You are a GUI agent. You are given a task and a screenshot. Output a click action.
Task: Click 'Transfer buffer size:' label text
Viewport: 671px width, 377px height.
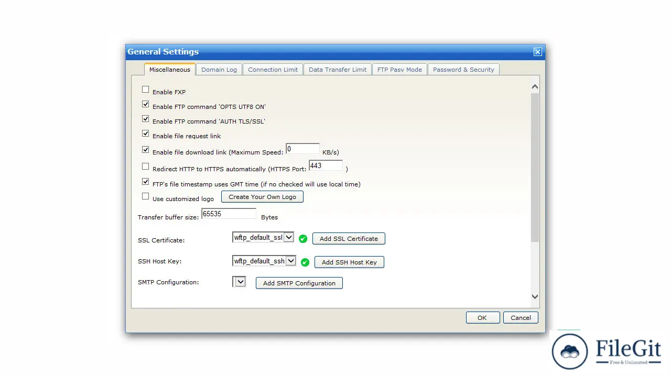168,217
